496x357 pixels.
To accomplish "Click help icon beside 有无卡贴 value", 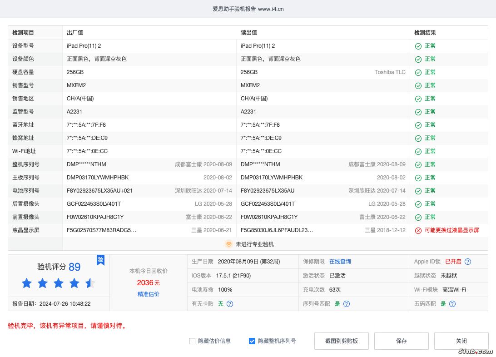I will coord(230,304).
